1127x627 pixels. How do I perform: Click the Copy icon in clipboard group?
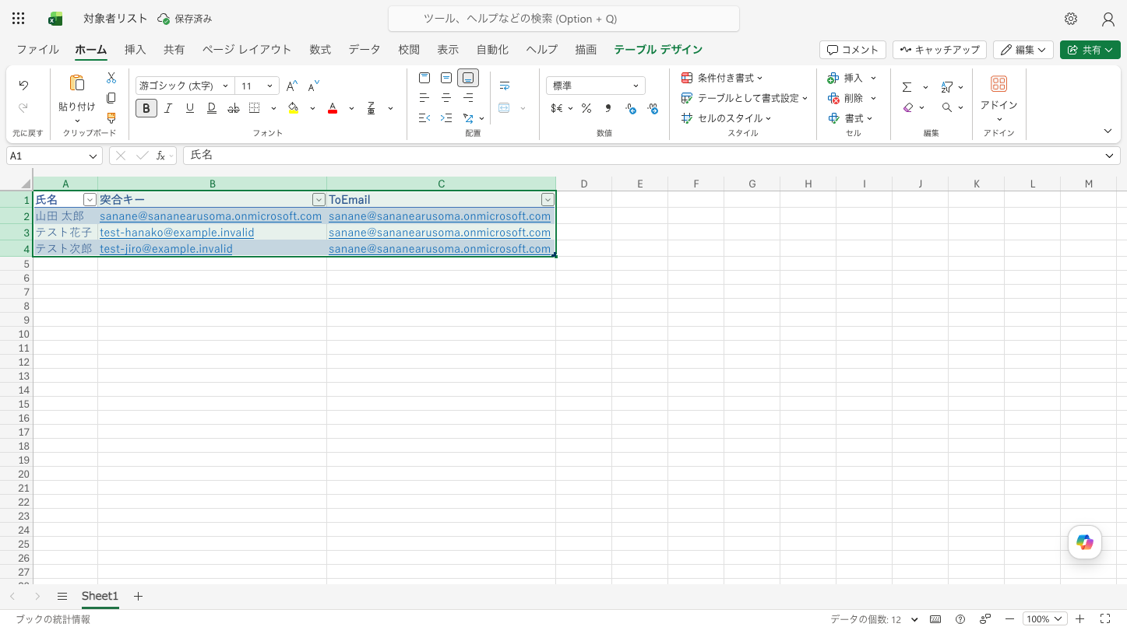pyautogui.click(x=111, y=98)
